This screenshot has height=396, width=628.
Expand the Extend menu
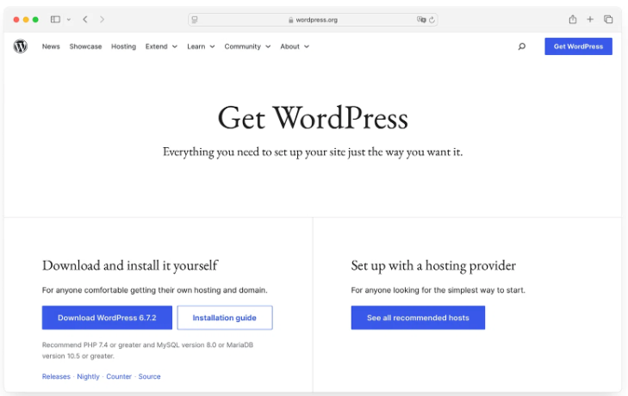[161, 46]
